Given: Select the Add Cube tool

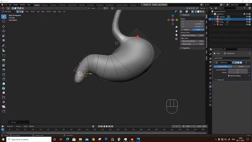Looking at the screenshot, I should [x=4, y=56].
